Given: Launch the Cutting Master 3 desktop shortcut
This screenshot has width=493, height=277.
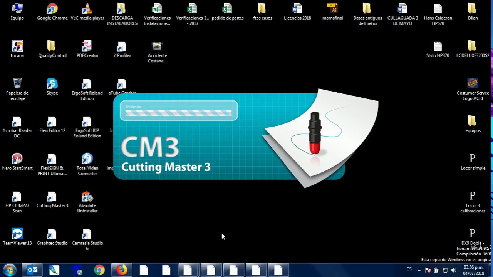Looking at the screenshot, I should pos(52,199).
